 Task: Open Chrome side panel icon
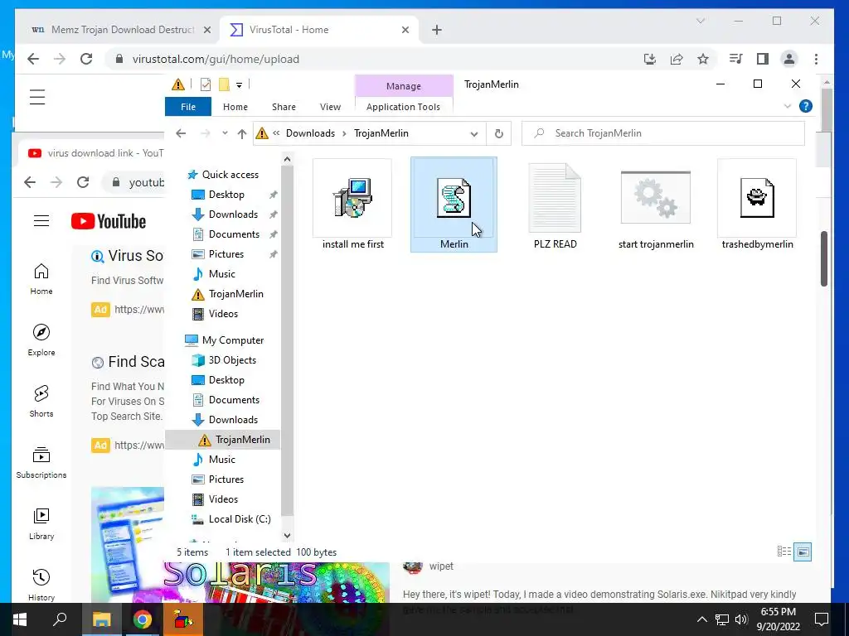click(763, 59)
